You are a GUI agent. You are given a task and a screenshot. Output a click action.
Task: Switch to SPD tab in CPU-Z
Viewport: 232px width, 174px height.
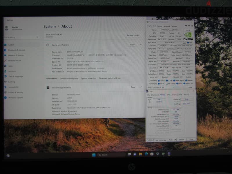(x=168, y=95)
